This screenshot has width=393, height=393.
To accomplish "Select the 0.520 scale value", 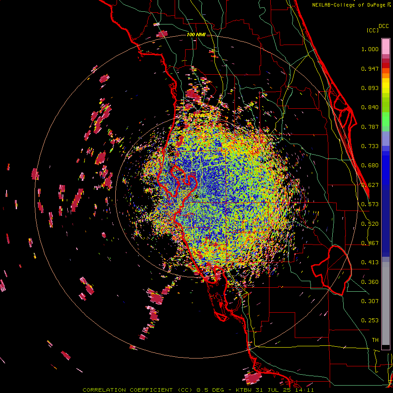I will [x=370, y=224].
